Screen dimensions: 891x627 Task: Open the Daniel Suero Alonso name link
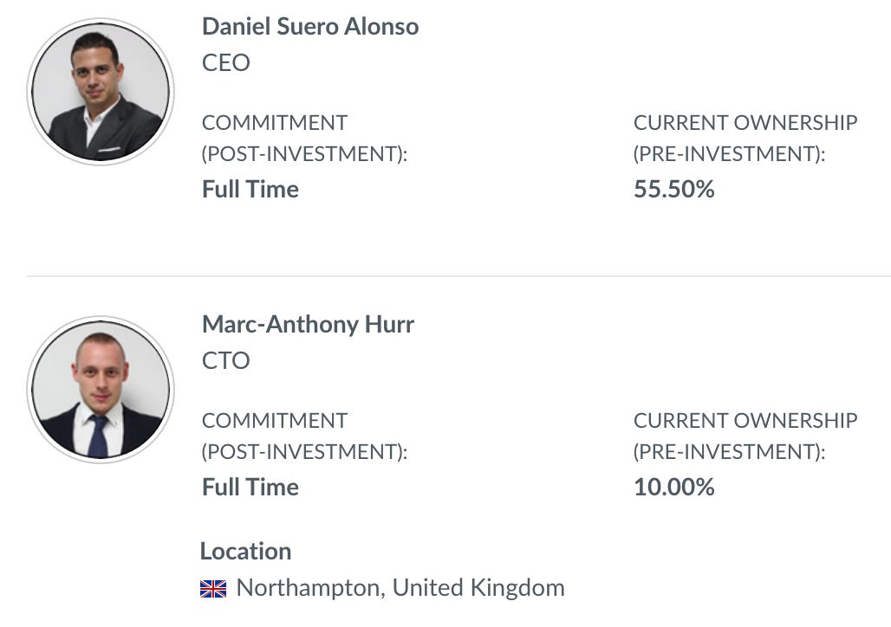[x=310, y=27]
